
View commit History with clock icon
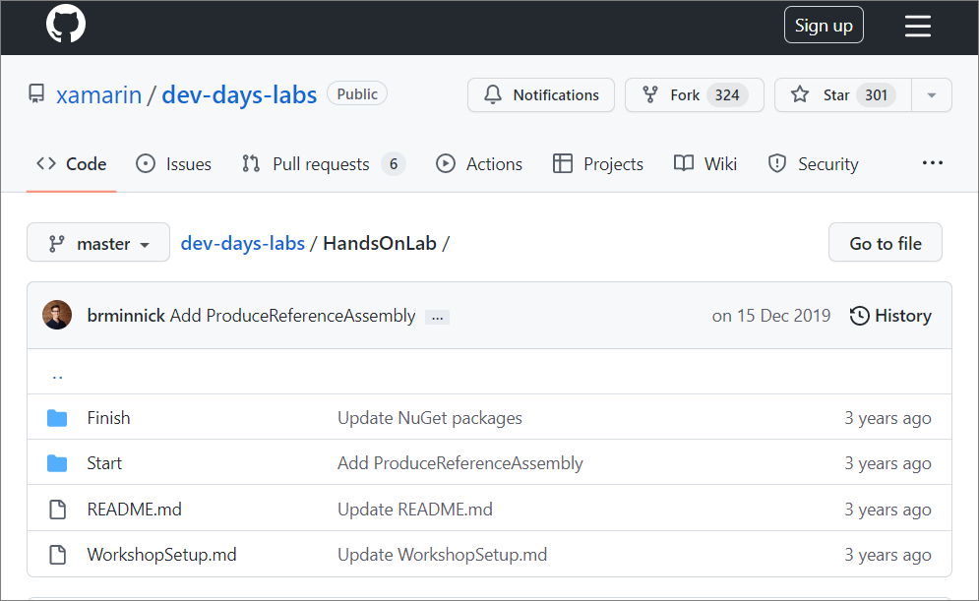click(x=890, y=316)
